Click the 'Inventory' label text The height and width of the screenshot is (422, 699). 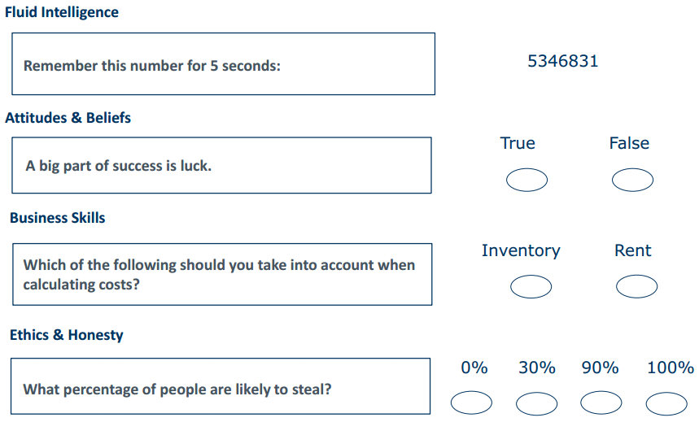(521, 250)
